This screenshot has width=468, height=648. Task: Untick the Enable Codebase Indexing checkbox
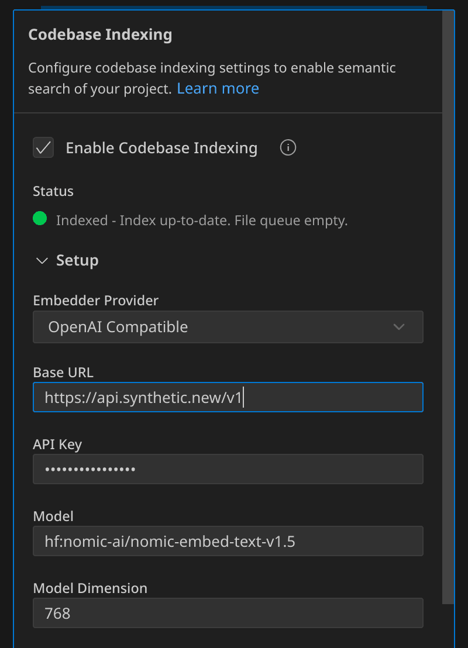coord(43,148)
